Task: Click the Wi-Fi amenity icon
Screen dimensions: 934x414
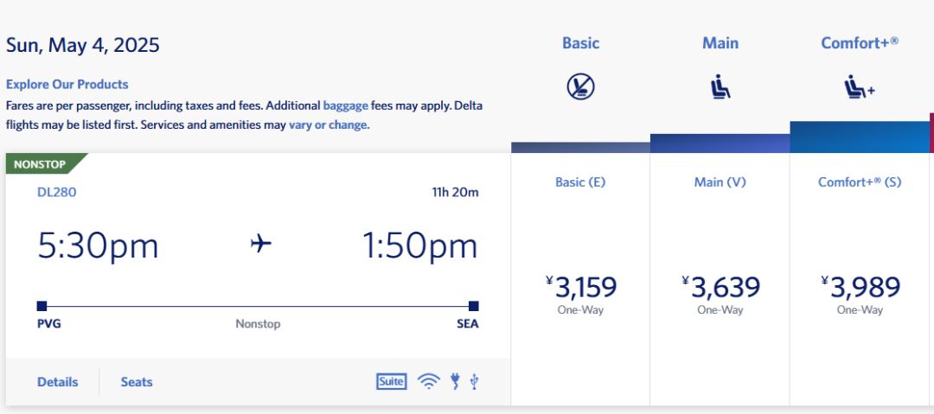Action: [x=428, y=381]
